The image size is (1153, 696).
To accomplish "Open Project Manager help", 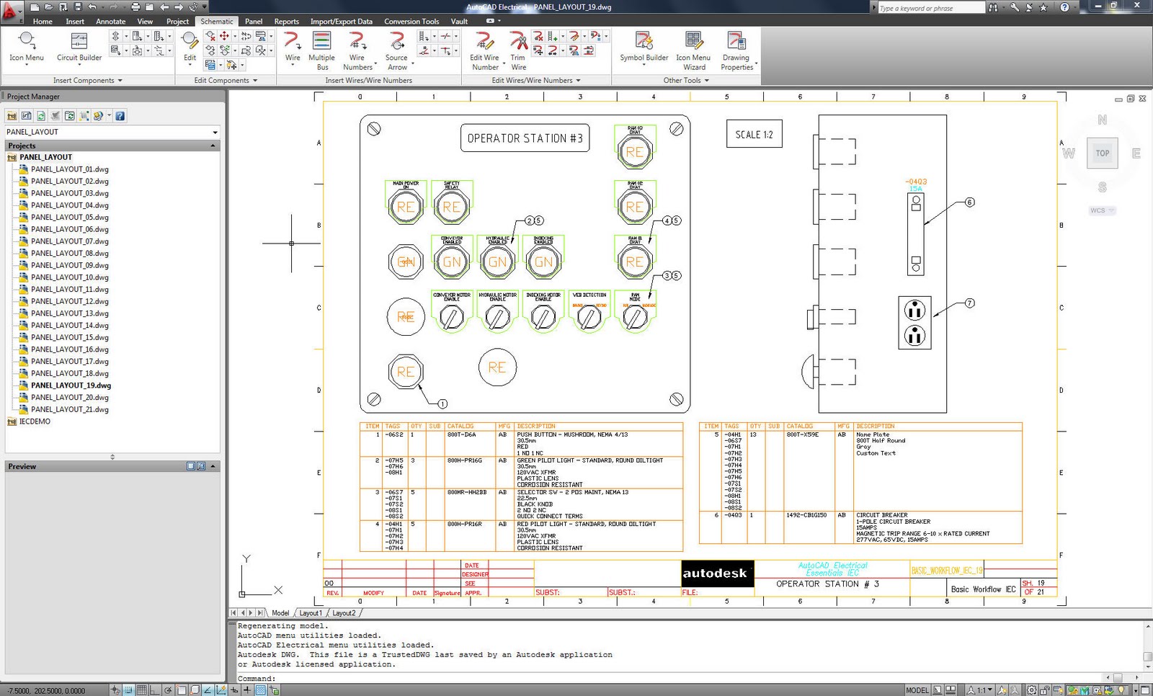I will (120, 116).
